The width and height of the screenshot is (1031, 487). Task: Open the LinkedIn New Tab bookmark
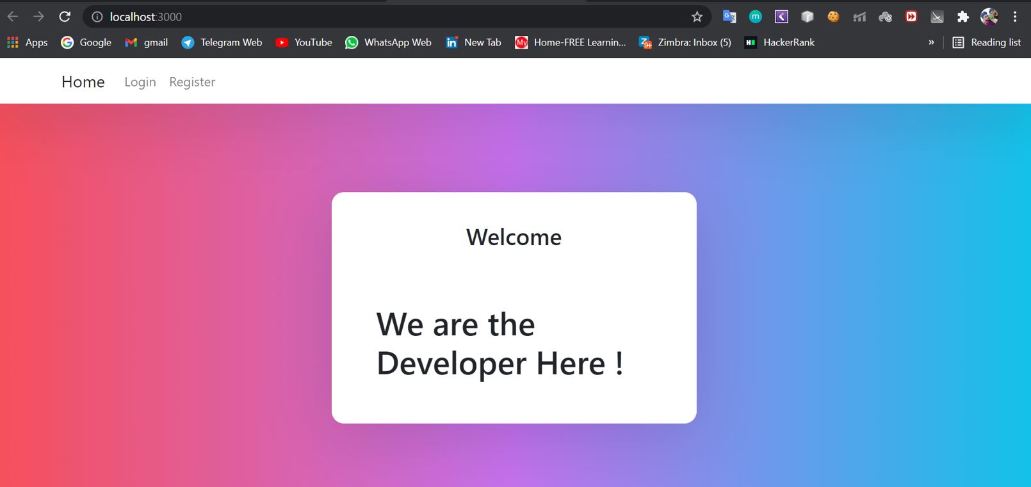(x=474, y=42)
